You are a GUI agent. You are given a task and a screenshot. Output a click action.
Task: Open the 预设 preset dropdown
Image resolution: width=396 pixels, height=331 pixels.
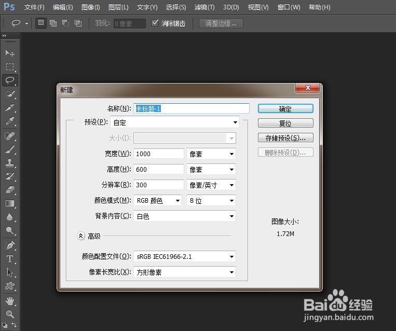(x=175, y=122)
